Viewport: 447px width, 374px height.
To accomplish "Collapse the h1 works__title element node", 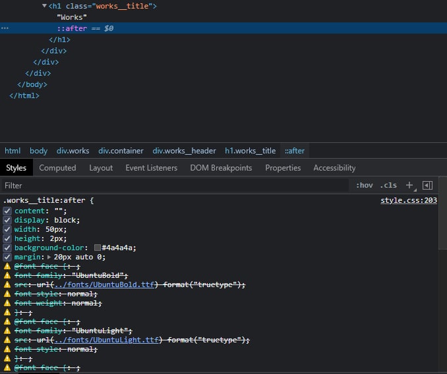I will coord(44,6).
